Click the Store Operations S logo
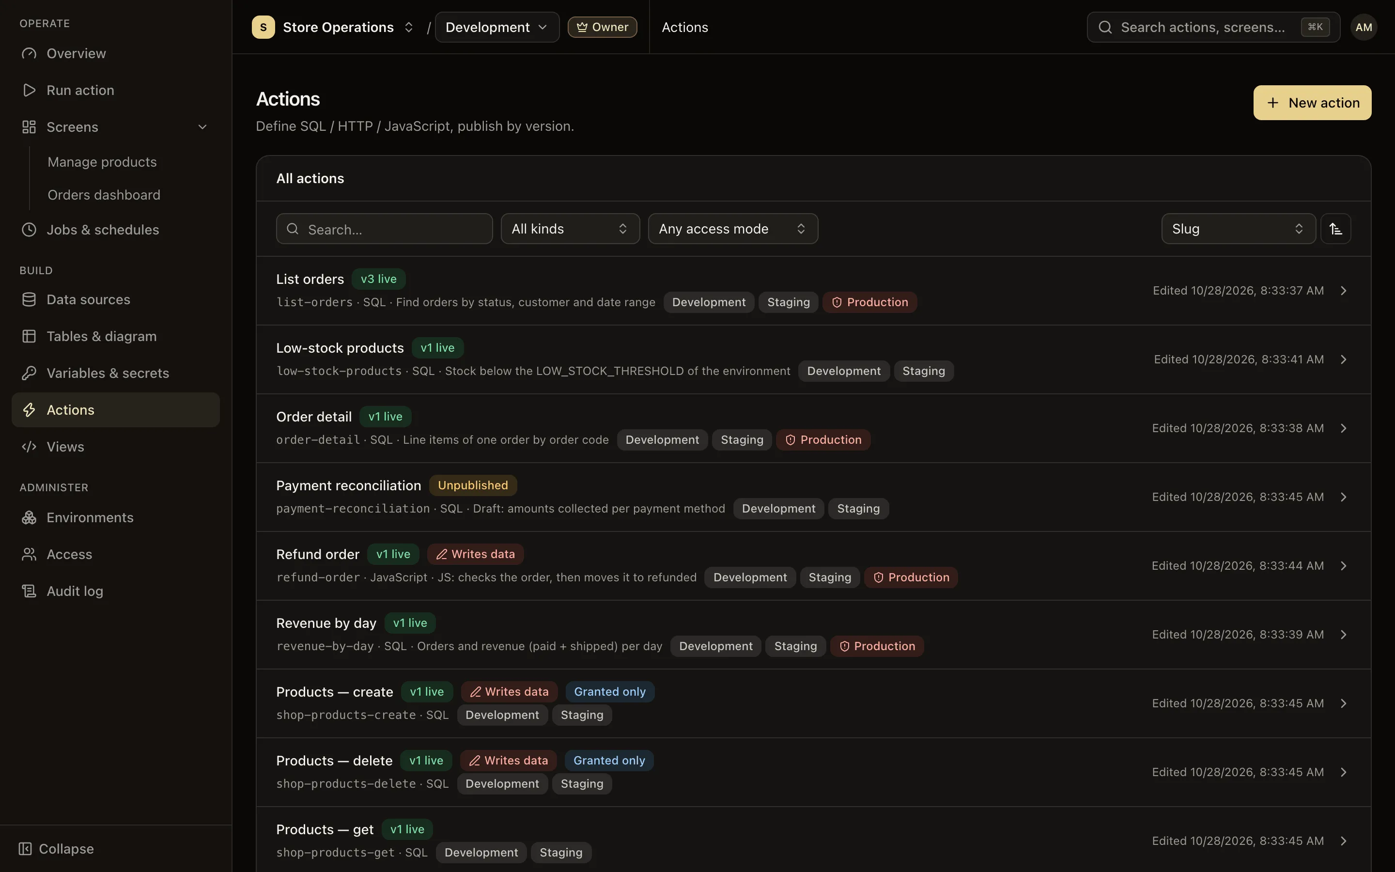Image resolution: width=1395 pixels, height=872 pixels. tap(263, 27)
